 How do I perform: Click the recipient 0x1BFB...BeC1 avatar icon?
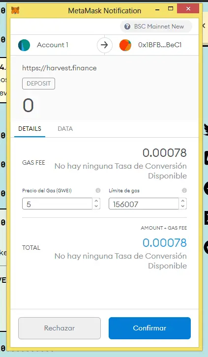[125, 45]
